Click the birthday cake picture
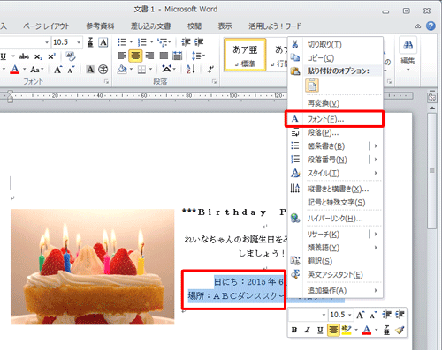 pos(93,267)
